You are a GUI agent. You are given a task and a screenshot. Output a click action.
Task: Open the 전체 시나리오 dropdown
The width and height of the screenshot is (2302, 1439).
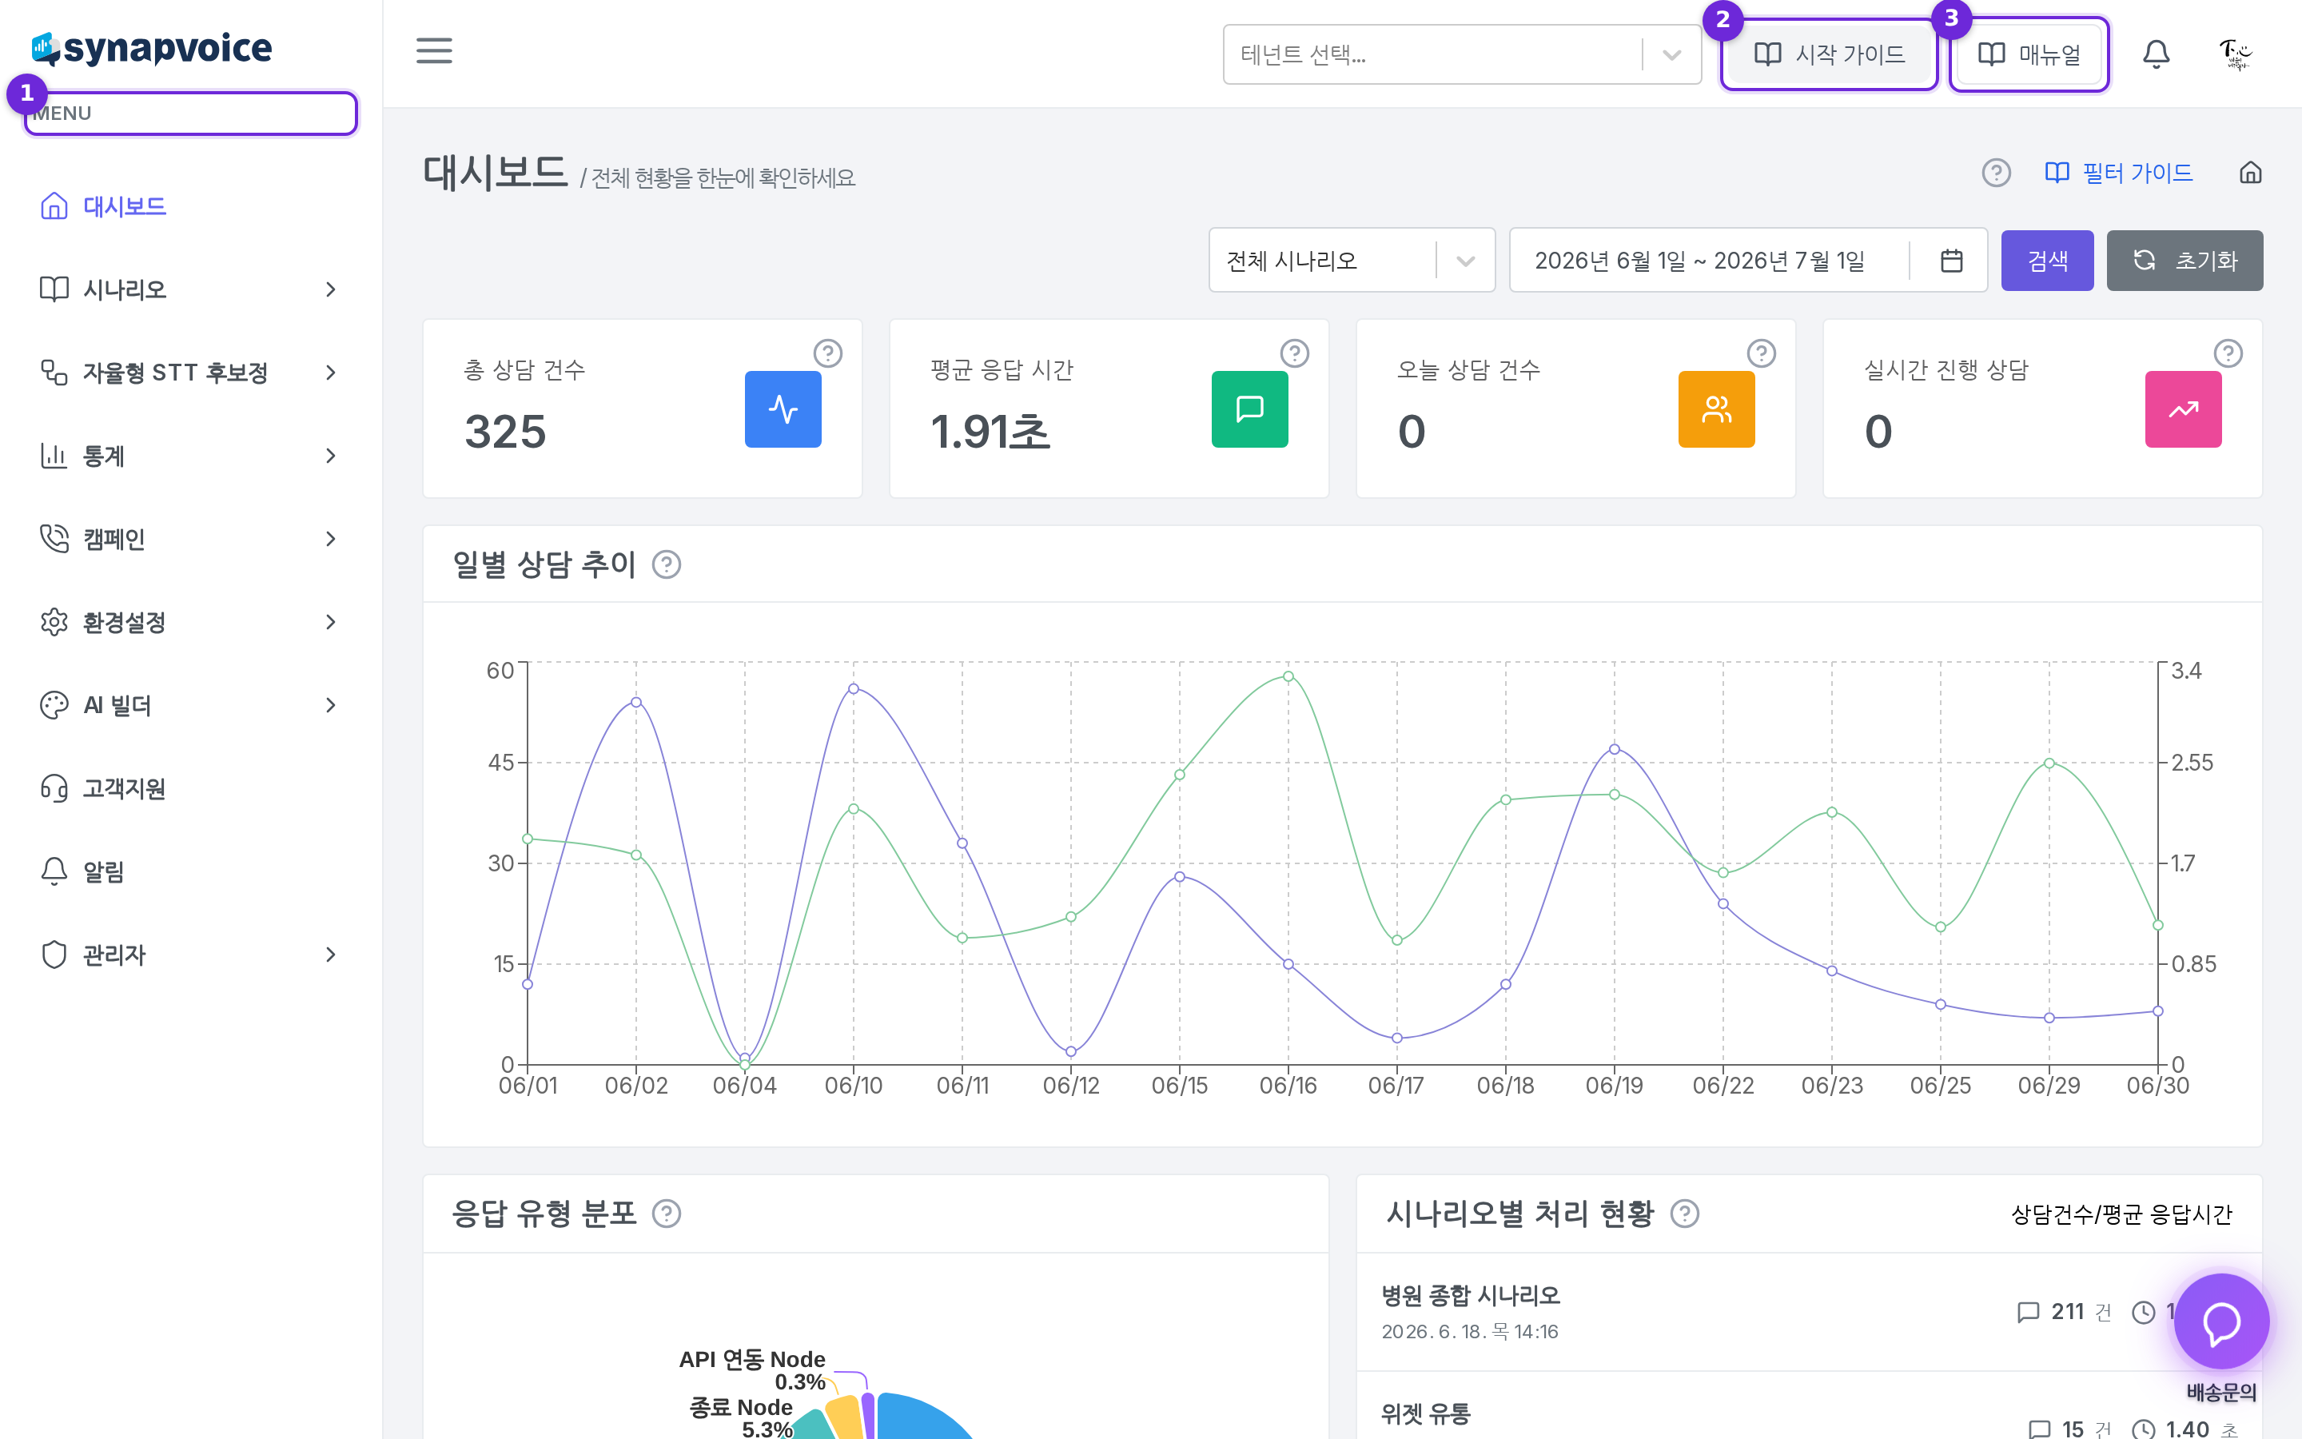tap(1352, 260)
